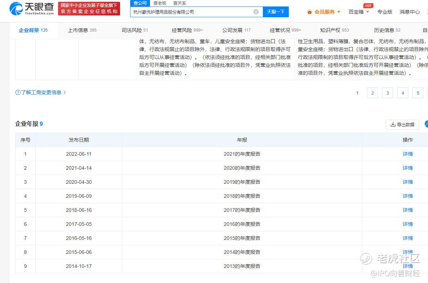Click the export data download icon
Screen dimensions: 428x283
tap(393, 125)
